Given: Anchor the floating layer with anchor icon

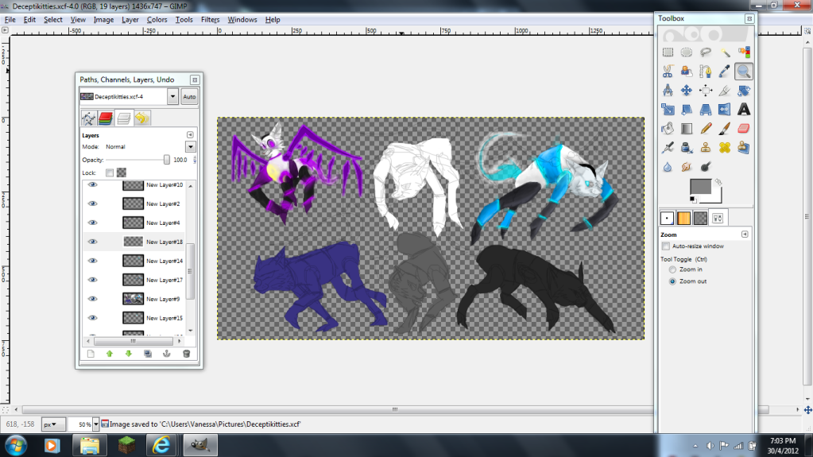Looking at the screenshot, I should pyautogui.click(x=167, y=354).
